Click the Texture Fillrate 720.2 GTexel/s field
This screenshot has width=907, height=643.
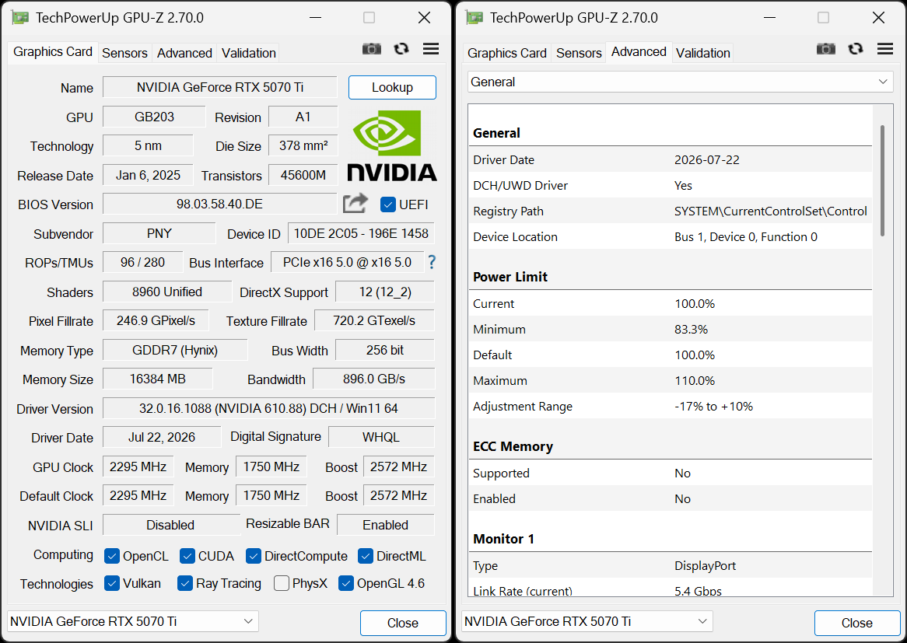pyautogui.click(x=374, y=321)
